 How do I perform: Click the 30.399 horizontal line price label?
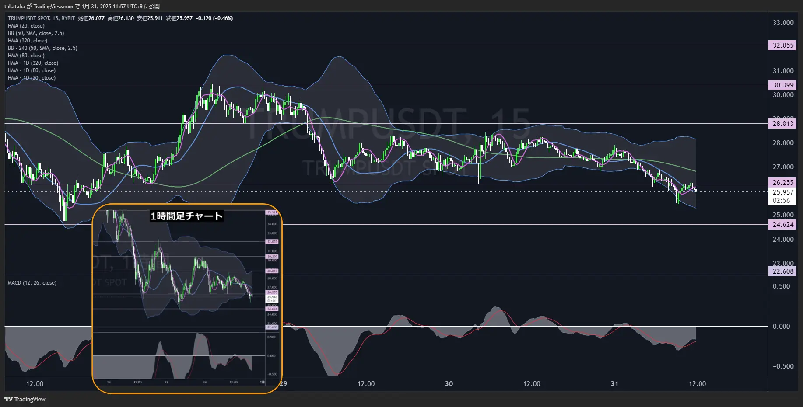click(782, 85)
